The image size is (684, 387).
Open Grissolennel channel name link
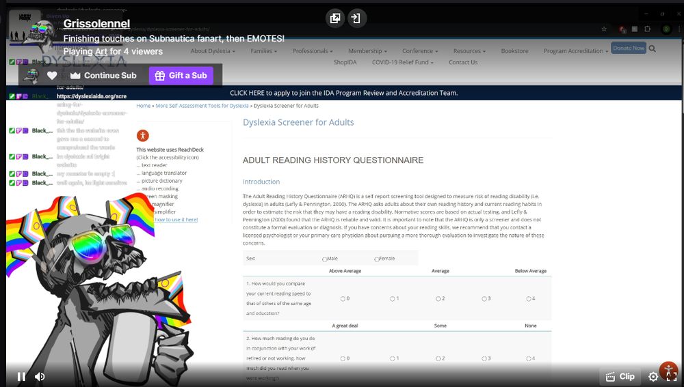[96, 23]
